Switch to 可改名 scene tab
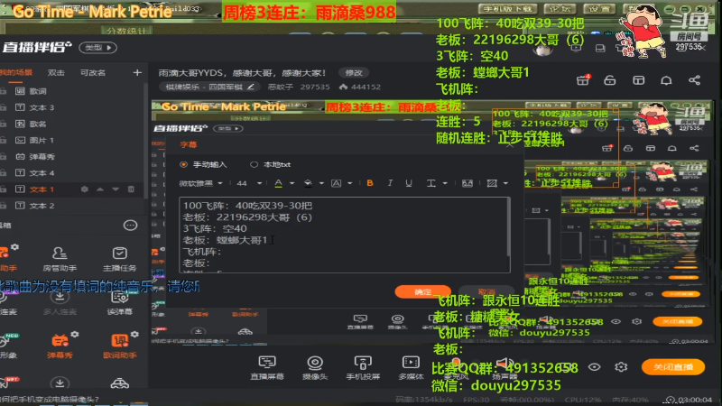Viewport: 722px width, 406px height. pyautogui.click(x=93, y=73)
